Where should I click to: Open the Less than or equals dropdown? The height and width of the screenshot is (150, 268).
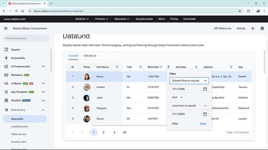(x=189, y=106)
